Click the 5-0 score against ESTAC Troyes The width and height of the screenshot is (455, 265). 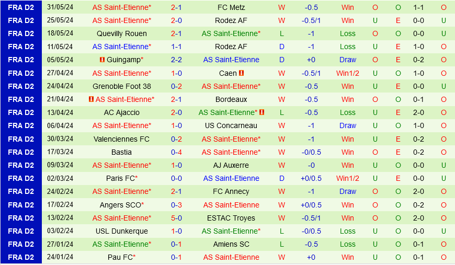click(x=176, y=218)
